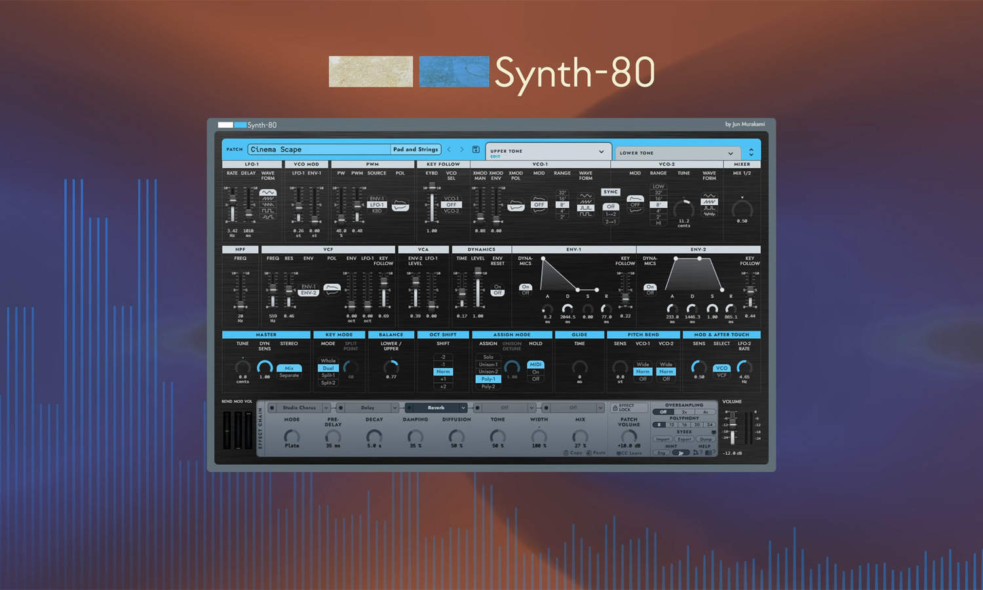
Task: Open the UPPER TONE dropdown
Action: tap(601, 152)
